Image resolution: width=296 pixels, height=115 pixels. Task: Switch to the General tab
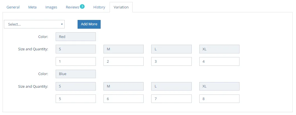click(13, 7)
